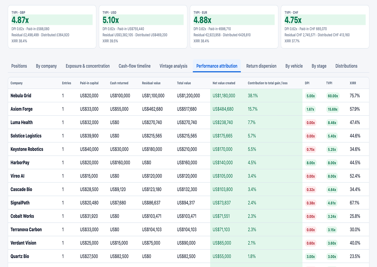Click the Verdant Vision company name
This screenshot has width=377, height=267.
pyautogui.click(x=23, y=243)
